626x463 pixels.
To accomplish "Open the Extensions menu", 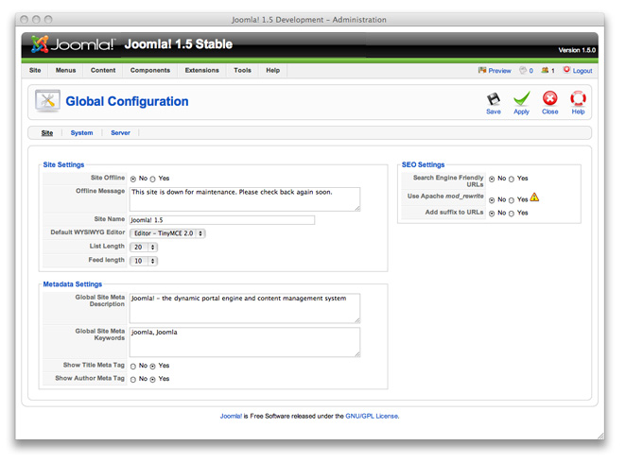I will coord(201,70).
